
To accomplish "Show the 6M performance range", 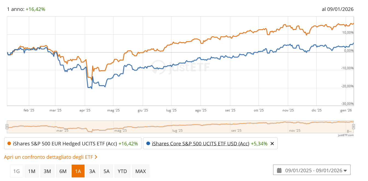I will 63,171.
